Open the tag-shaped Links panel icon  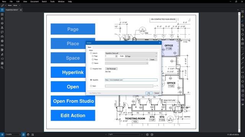(2, 59)
